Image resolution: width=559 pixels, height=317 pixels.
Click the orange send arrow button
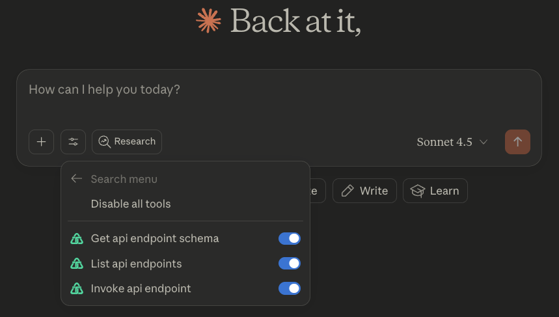coord(517,142)
